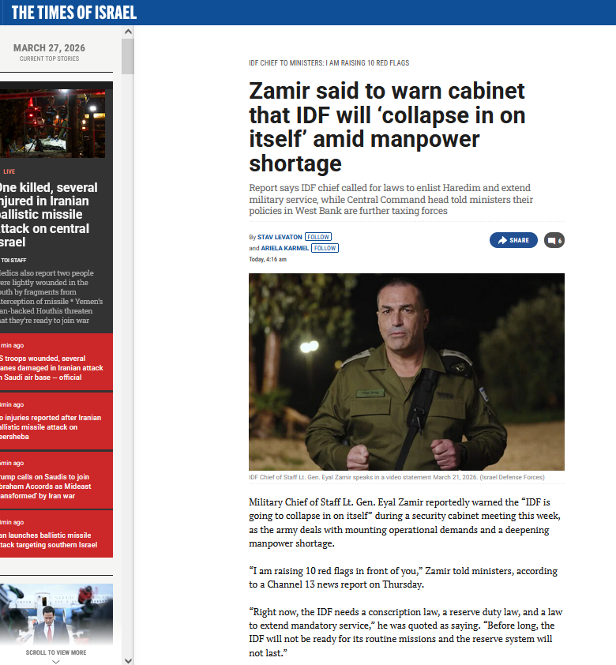Click the Eyal Zamir article photo
The width and height of the screenshot is (616, 665).
click(407, 372)
